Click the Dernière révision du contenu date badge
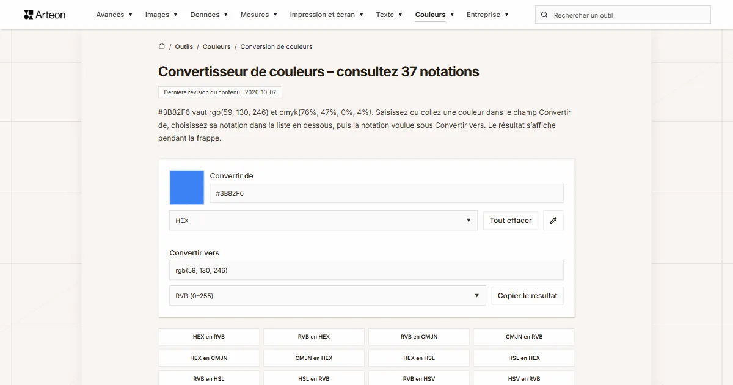This screenshot has width=733, height=385. 220,92
